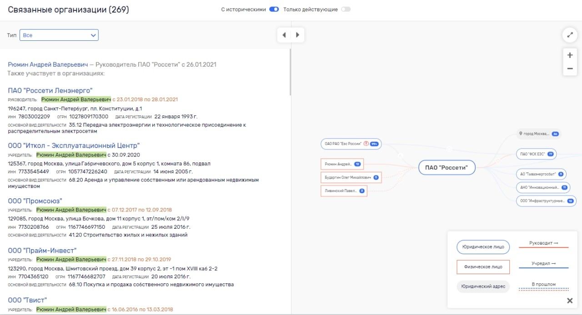Select the АО "Тываэнергосбыт" graph node
The height and width of the screenshot is (315, 582).
tap(541, 174)
